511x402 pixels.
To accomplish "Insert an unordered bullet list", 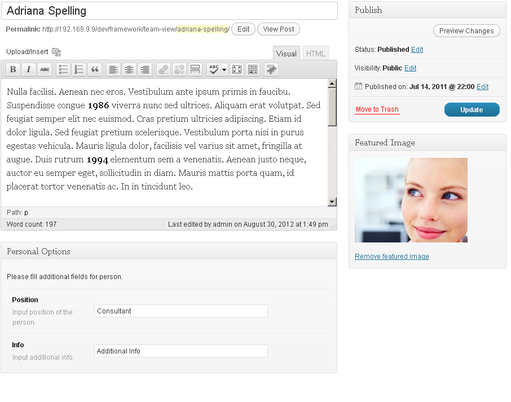I will pos(64,69).
